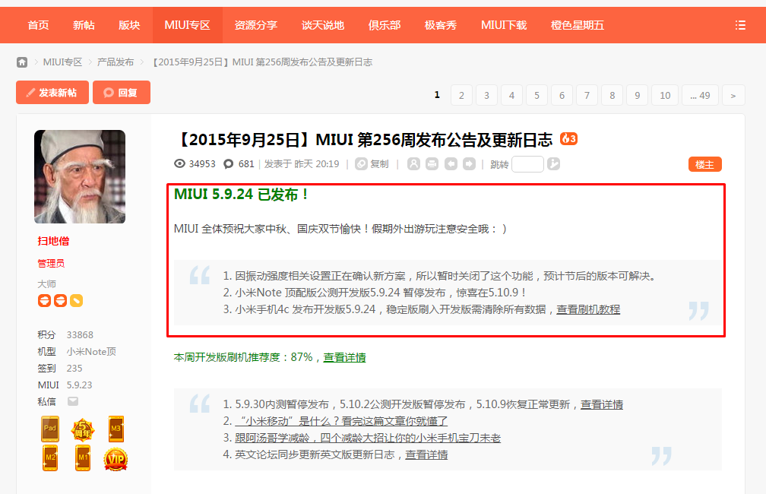Image resolution: width=766 pixels, height=494 pixels.
Task: Click the 跳转 floor number input box
Action: 527,164
